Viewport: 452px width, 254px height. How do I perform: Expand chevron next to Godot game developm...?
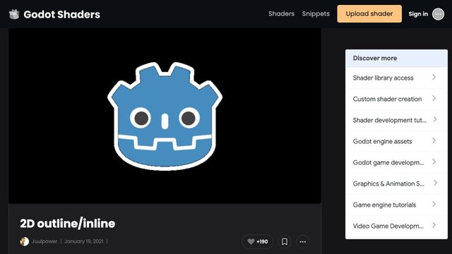434,162
